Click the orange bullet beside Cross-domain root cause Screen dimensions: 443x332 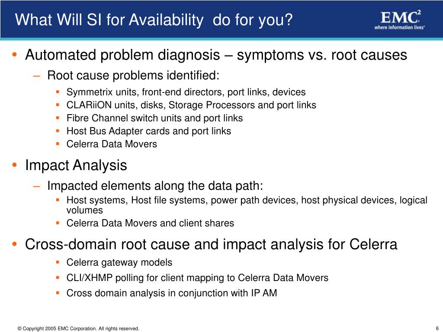[15, 244]
